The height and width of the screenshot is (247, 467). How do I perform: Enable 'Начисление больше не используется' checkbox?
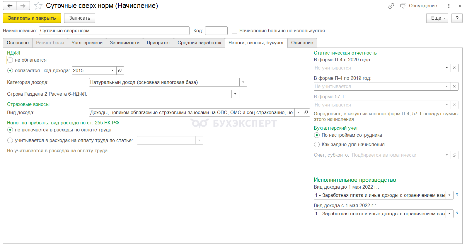(234, 31)
